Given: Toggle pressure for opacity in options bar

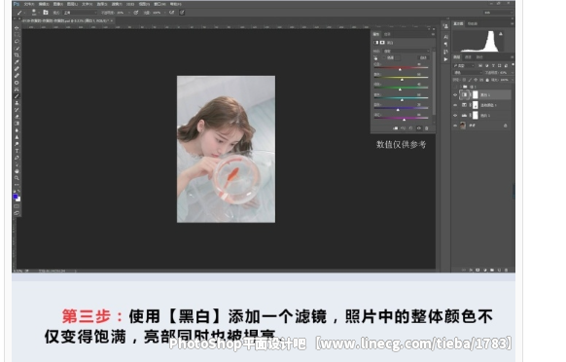Looking at the screenshot, I should (x=136, y=13).
